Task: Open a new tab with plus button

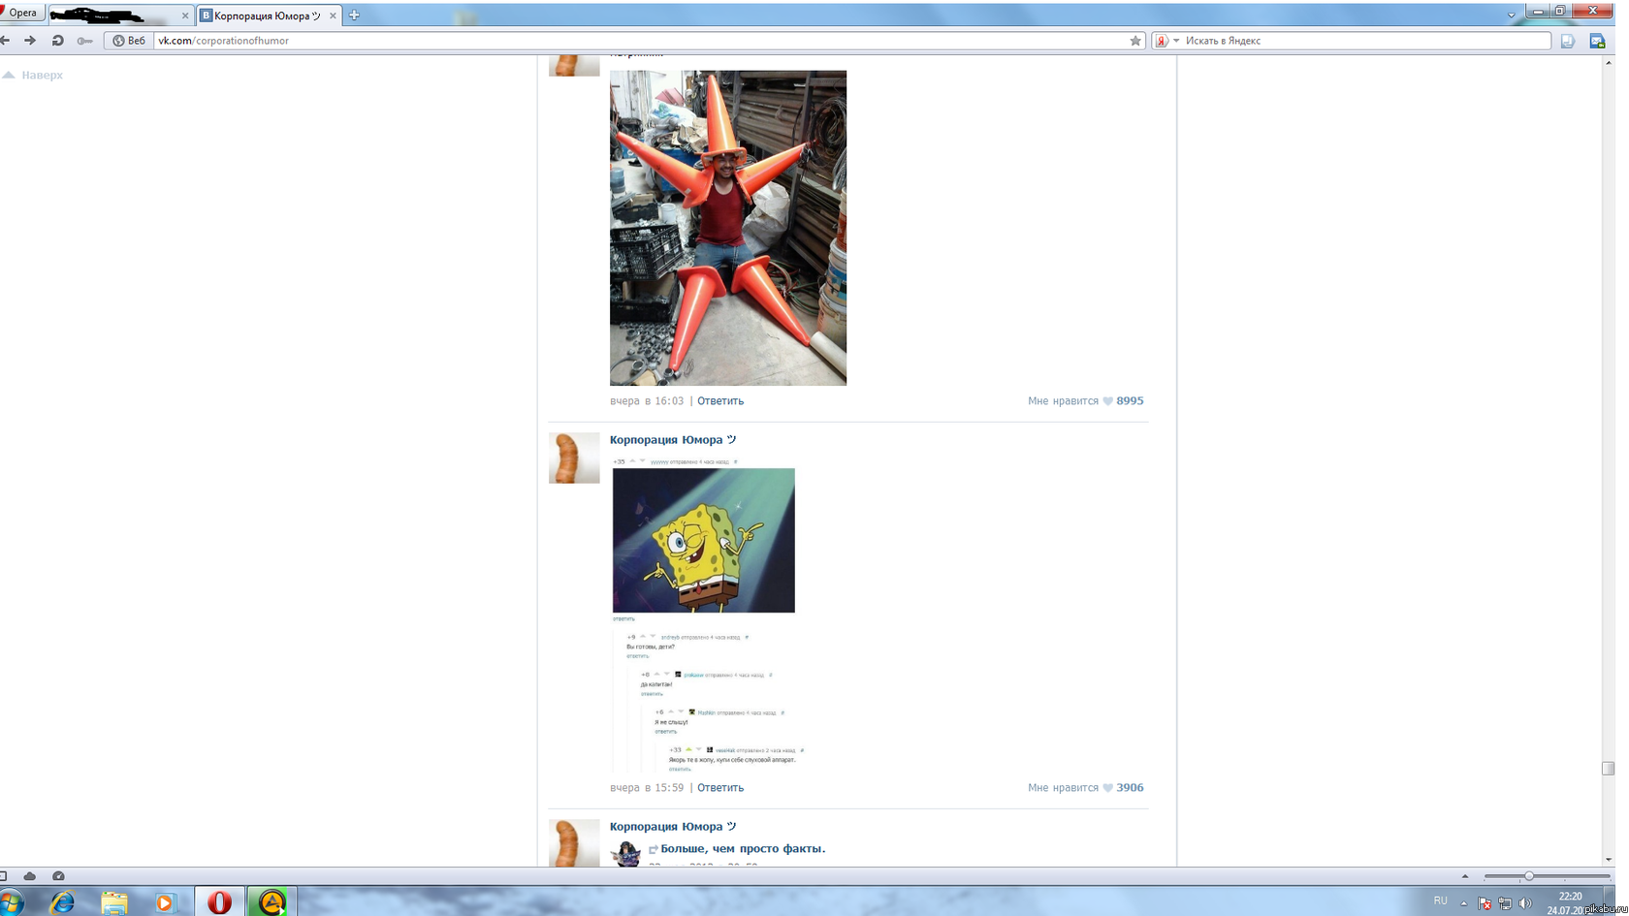Action: [x=354, y=16]
